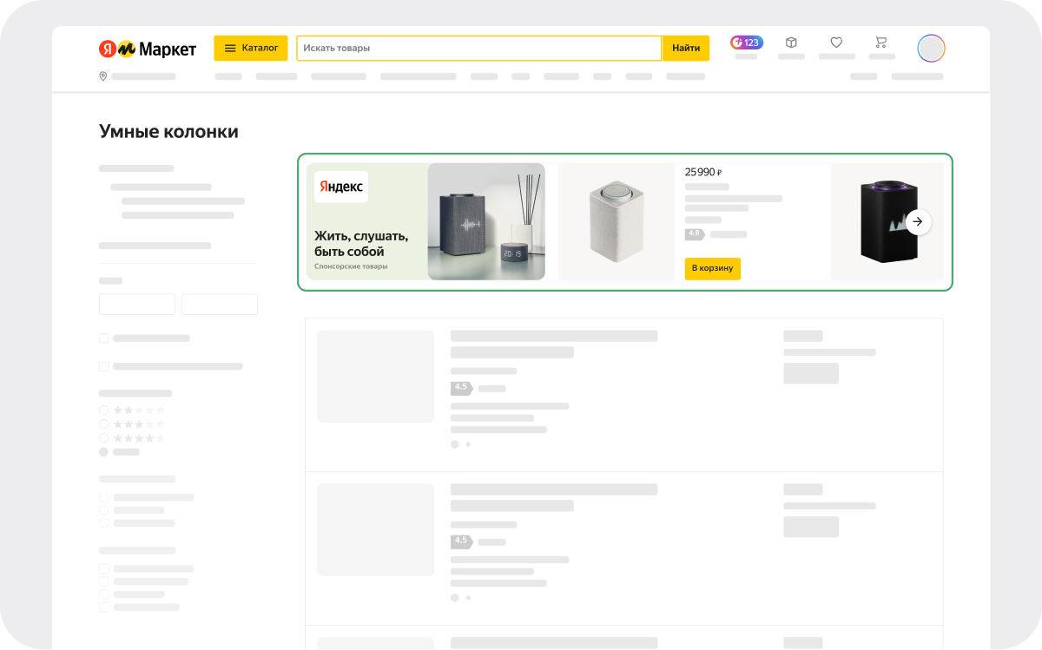Open the white smart speaker product image
This screenshot has height=650, width=1042.
617,221
